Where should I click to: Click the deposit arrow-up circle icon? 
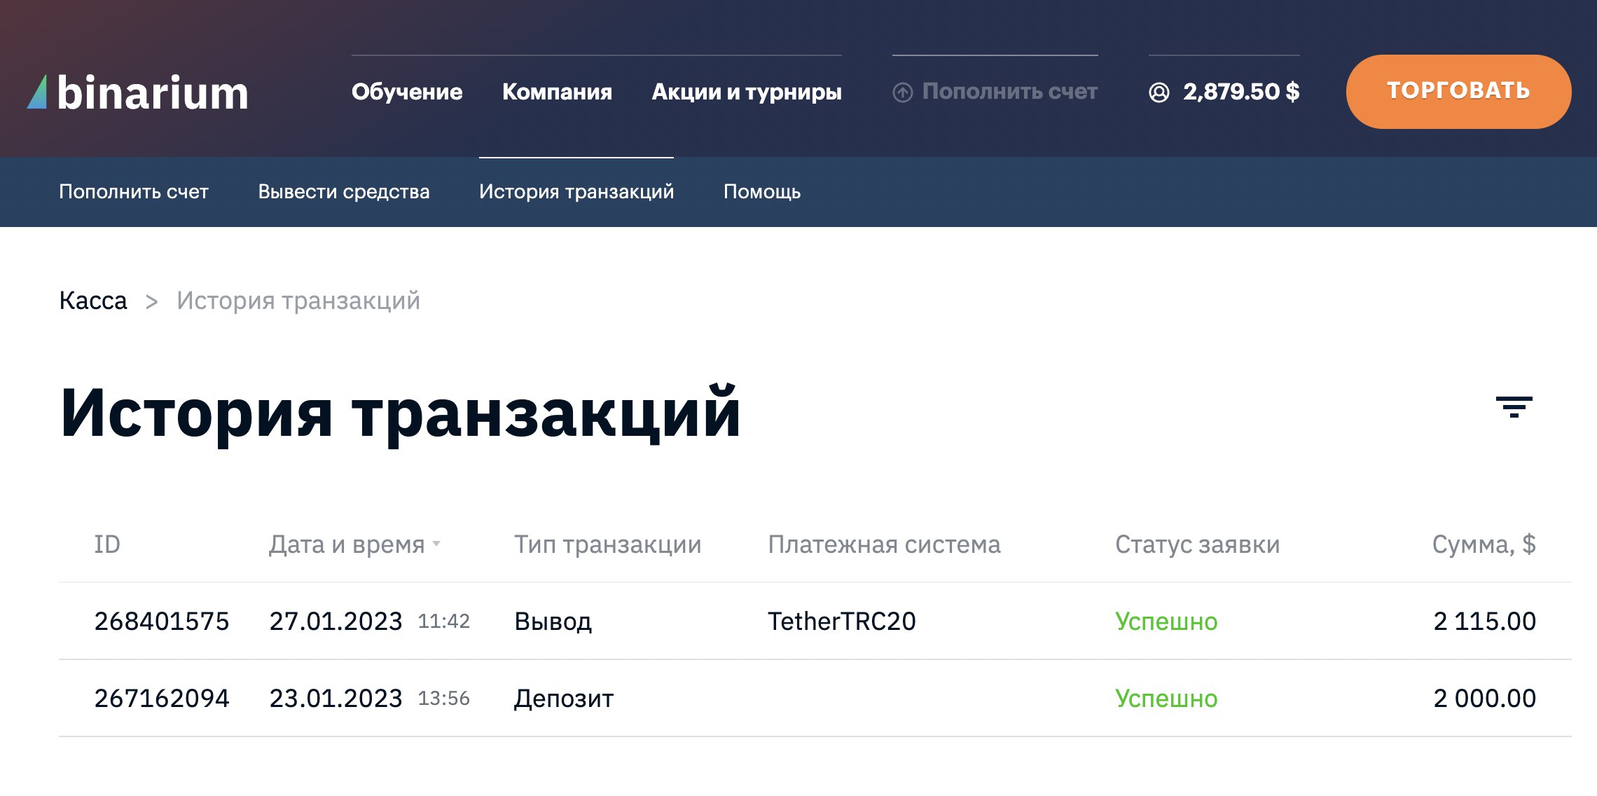click(x=903, y=92)
